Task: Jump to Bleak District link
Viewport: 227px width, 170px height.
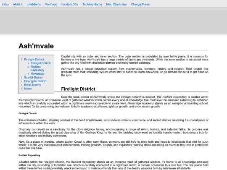Action: [32, 85]
